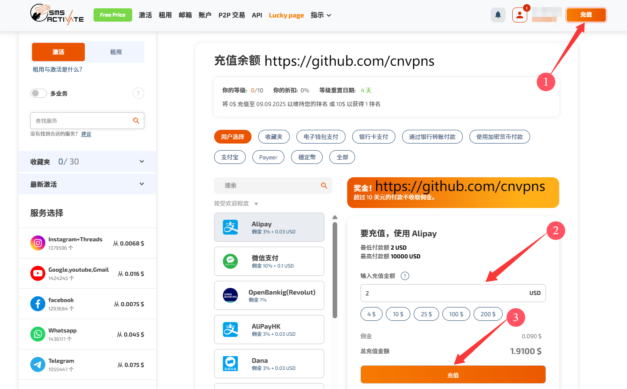The width and height of the screenshot is (627, 389).
Task: Click the Instagram service icon
Action: (38, 243)
